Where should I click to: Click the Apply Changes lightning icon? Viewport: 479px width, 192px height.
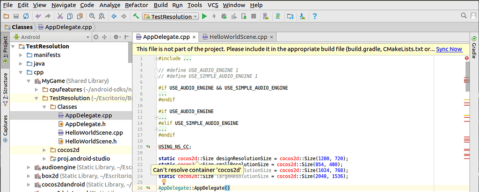pyautogui.click(x=214, y=16)
